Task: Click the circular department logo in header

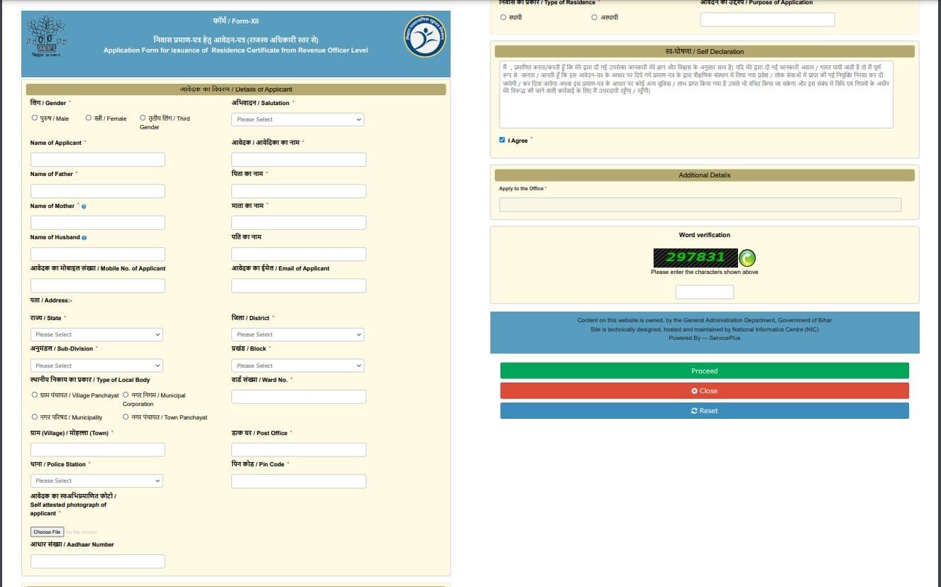Action: (424, 36)
